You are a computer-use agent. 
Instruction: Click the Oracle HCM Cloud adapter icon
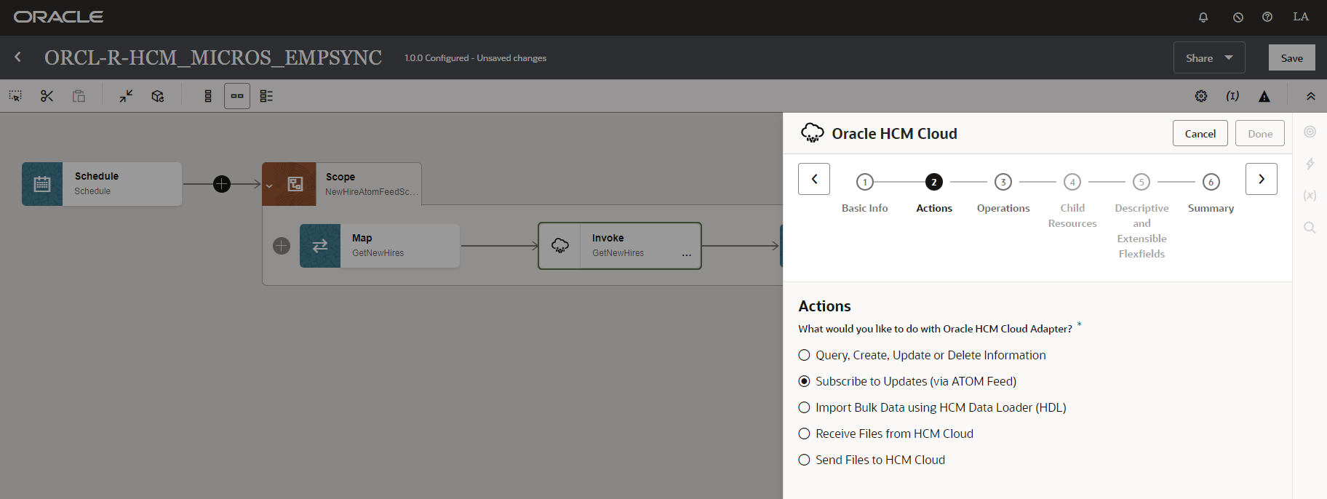(x=812, y=133)
